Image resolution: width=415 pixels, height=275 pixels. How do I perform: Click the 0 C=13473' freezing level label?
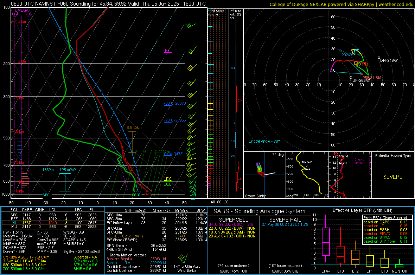[173, 154]
